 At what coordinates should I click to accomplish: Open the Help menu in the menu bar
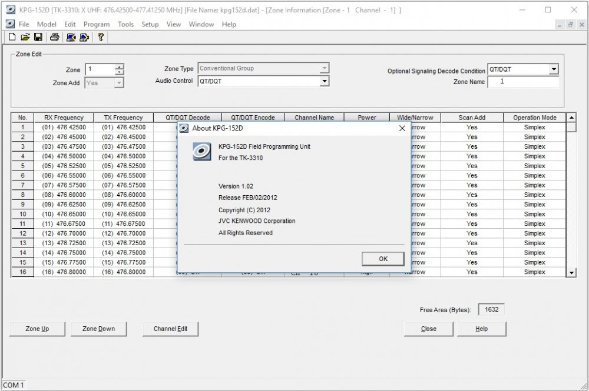[x=229, y=24]
